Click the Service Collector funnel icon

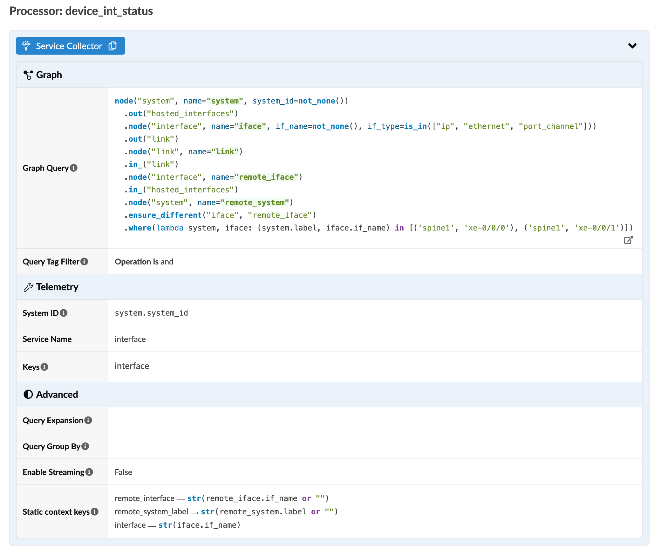pyautogui.click(x=26, y=46)
